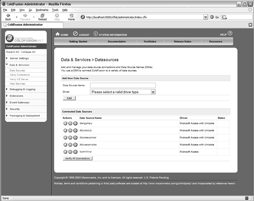The image size is (254, 201).
Task: Open the Data Sources sidebar link
Action: pyautogui.click(x=17, y=71)
